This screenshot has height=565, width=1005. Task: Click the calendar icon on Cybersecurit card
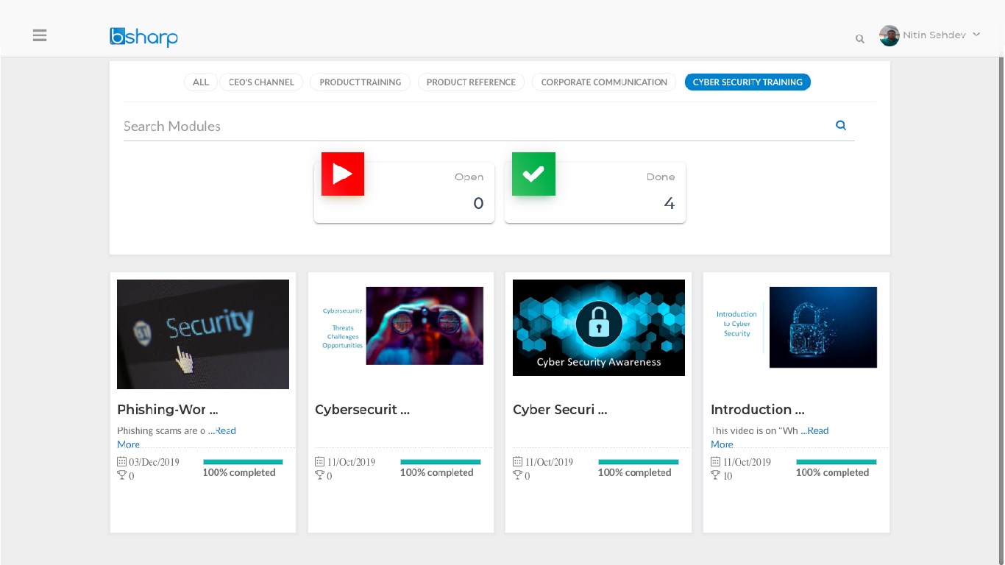tap(320, 461)
